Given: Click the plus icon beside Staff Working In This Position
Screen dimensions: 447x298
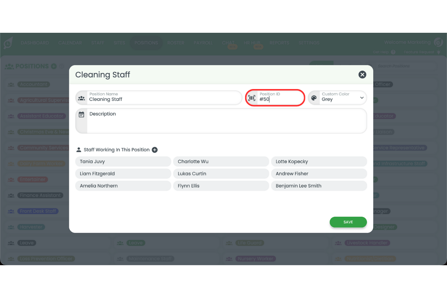Looking at the screenshot, I should [155, 150].
